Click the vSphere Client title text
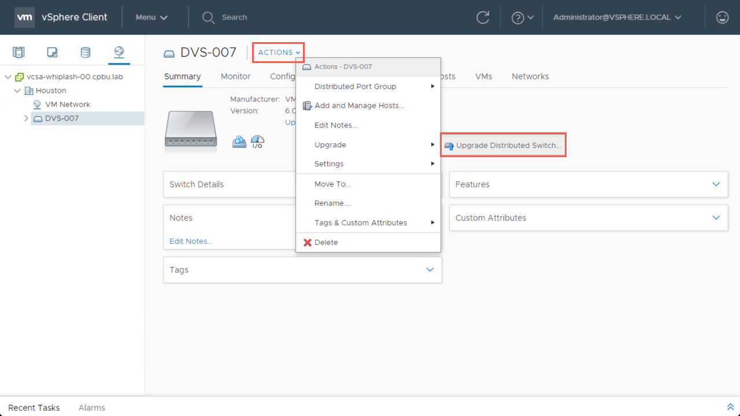This screenshot has width=740, height=416. coord(75,17)
